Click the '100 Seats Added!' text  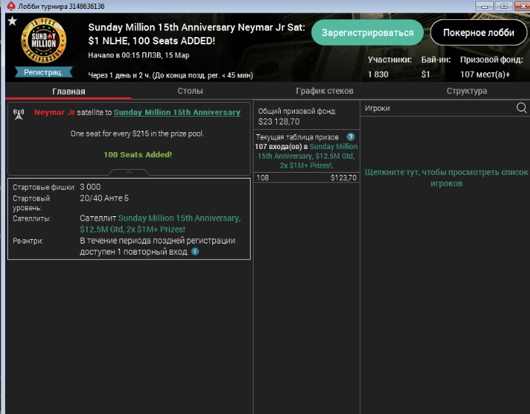click(x=138, y=155)
